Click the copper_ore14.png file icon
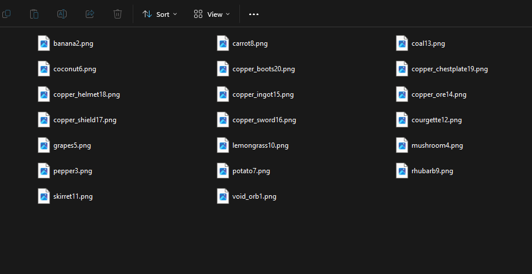This screenshot has width=532, height=274. pos(402,94)
